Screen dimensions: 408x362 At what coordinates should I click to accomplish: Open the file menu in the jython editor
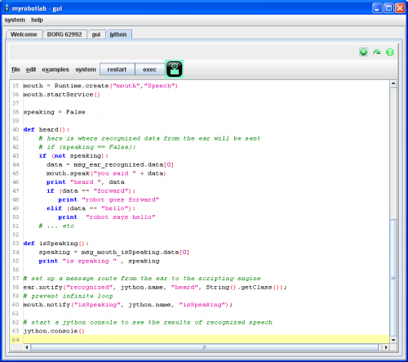click(16, 69)
